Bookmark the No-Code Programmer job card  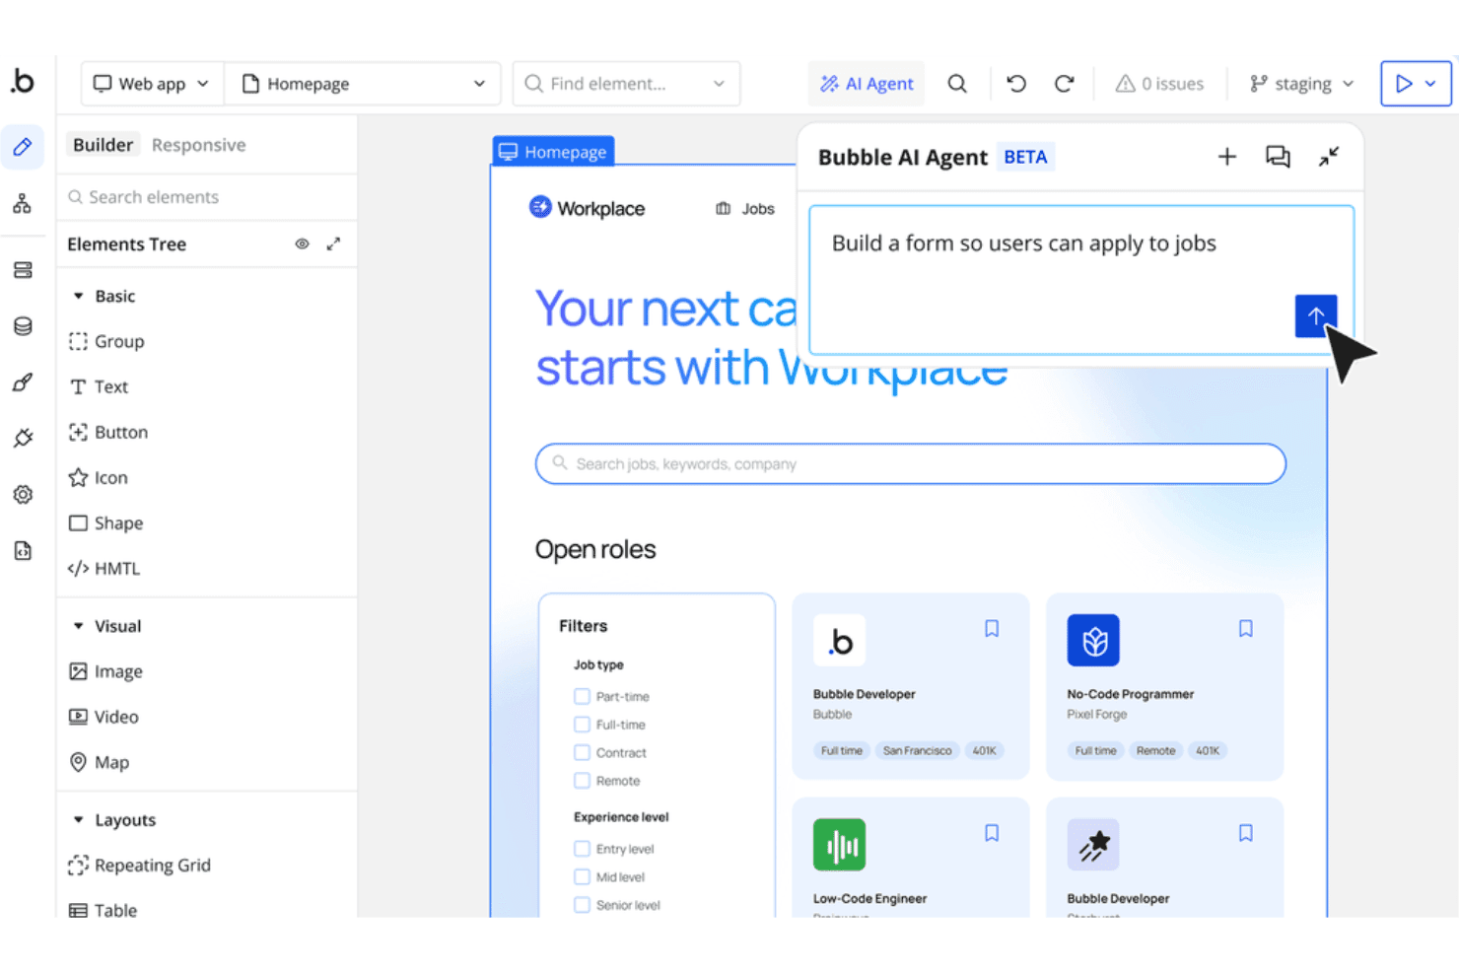1246,628
